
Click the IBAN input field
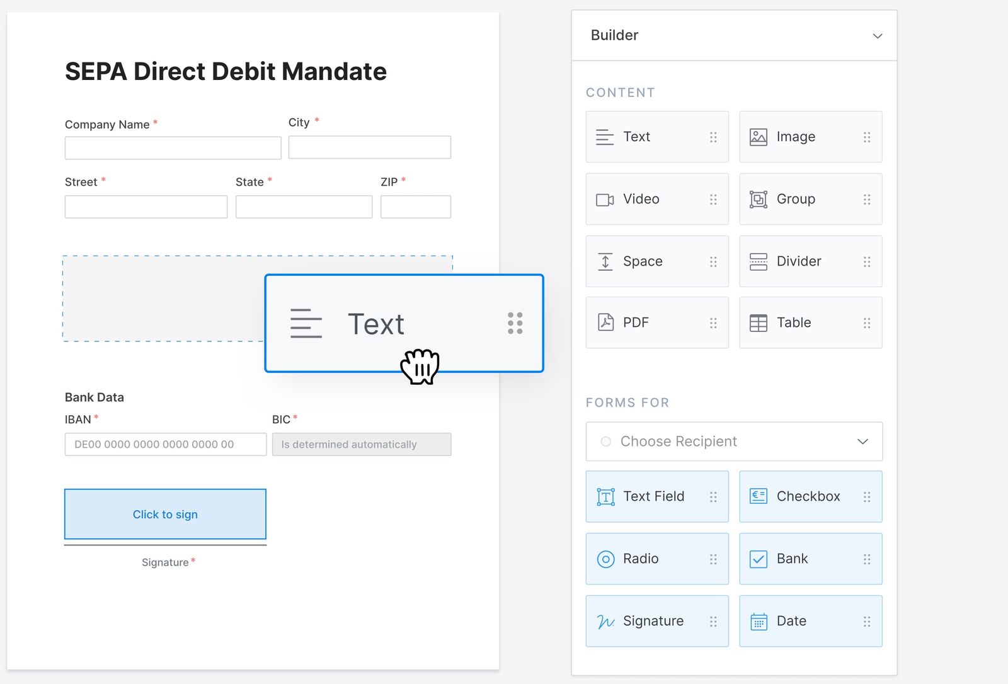165,444
